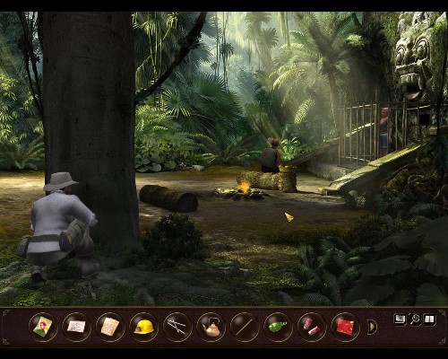Viewport: 448px width, 359px height.
Task: Click the prisoner behind the bamboo cage
Action: [x=384, y=127]
